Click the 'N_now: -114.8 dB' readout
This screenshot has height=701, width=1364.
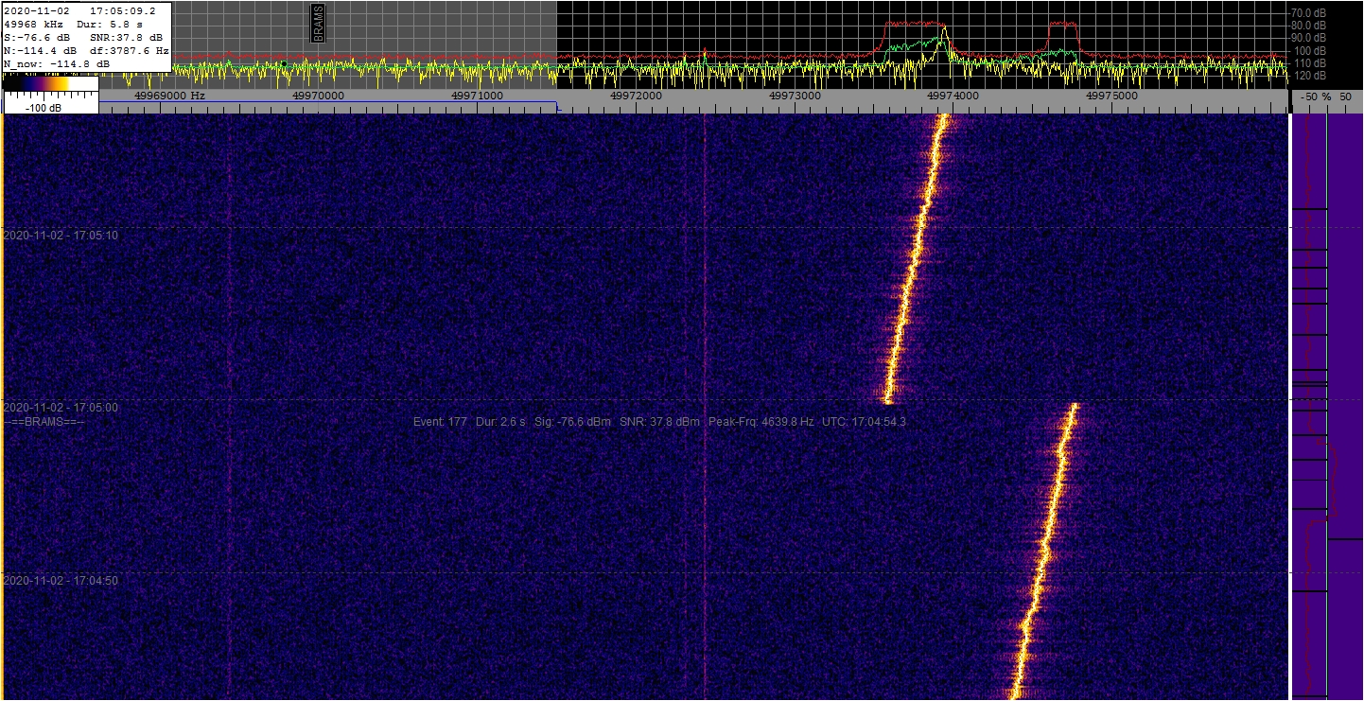57,63
